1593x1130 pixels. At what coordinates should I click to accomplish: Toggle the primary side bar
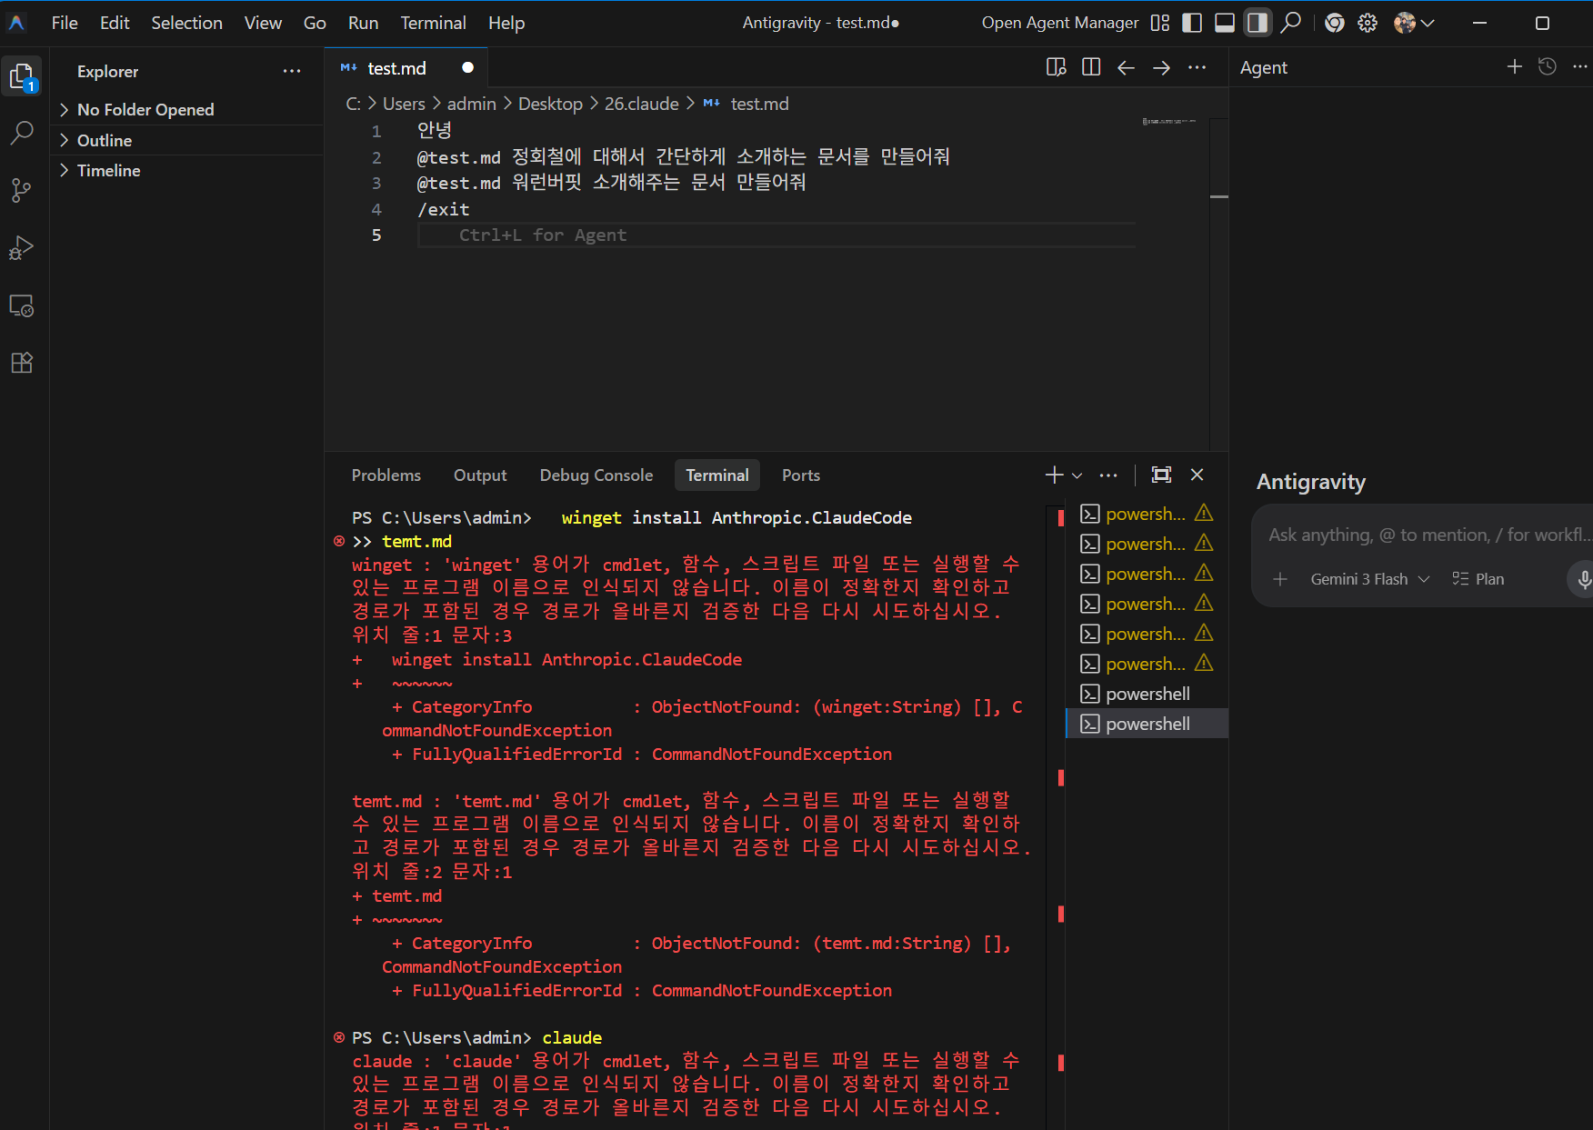[1192, 23]
